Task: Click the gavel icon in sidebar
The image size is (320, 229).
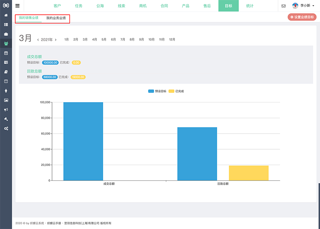Action: 6,119
